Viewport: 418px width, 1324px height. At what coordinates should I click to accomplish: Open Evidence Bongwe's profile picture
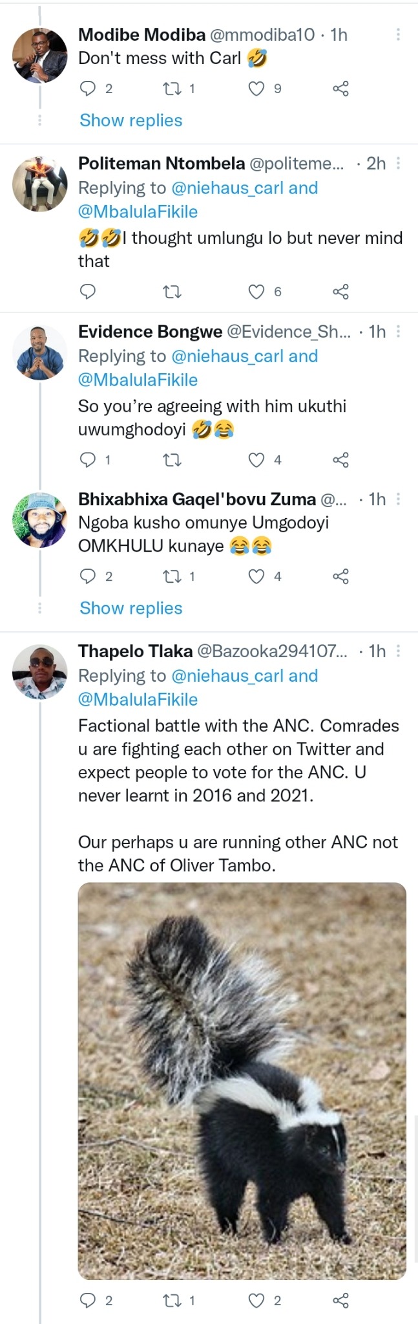click(40, 353)
